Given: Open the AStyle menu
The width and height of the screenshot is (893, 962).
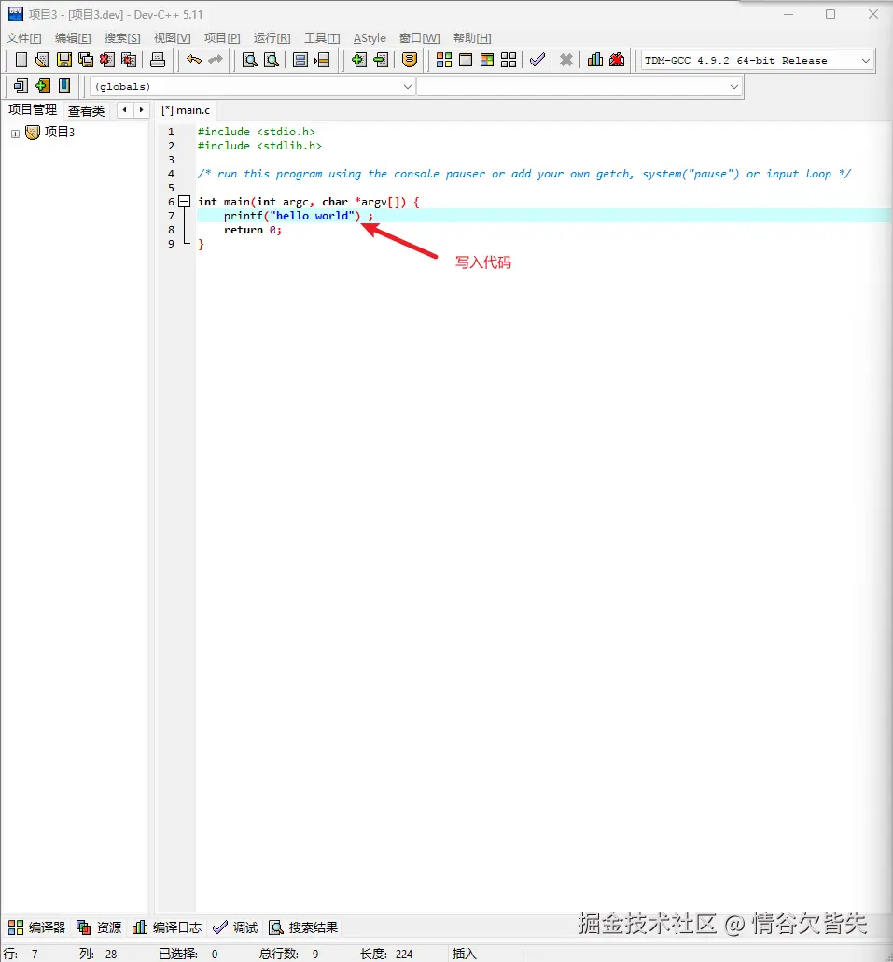Looking at the screenshot, I should pos(370,38).
